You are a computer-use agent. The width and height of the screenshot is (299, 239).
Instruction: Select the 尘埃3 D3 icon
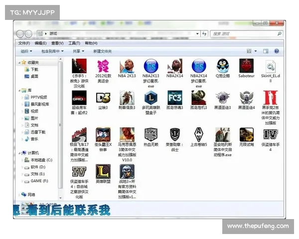click(x=103, y=98)
